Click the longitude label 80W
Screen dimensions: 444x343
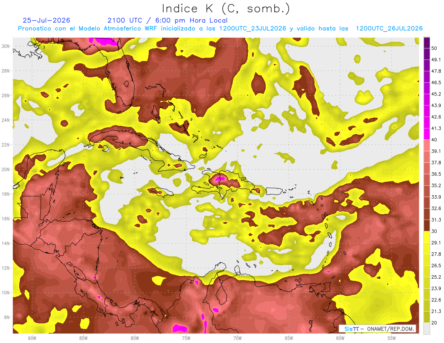pos(135,339)
